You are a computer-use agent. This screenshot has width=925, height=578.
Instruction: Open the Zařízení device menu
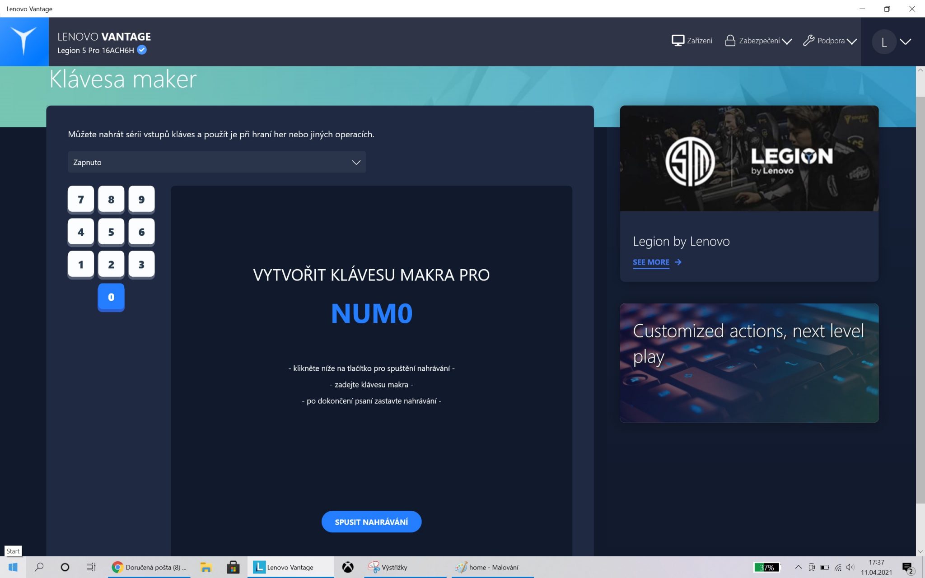tap(691, 41)
